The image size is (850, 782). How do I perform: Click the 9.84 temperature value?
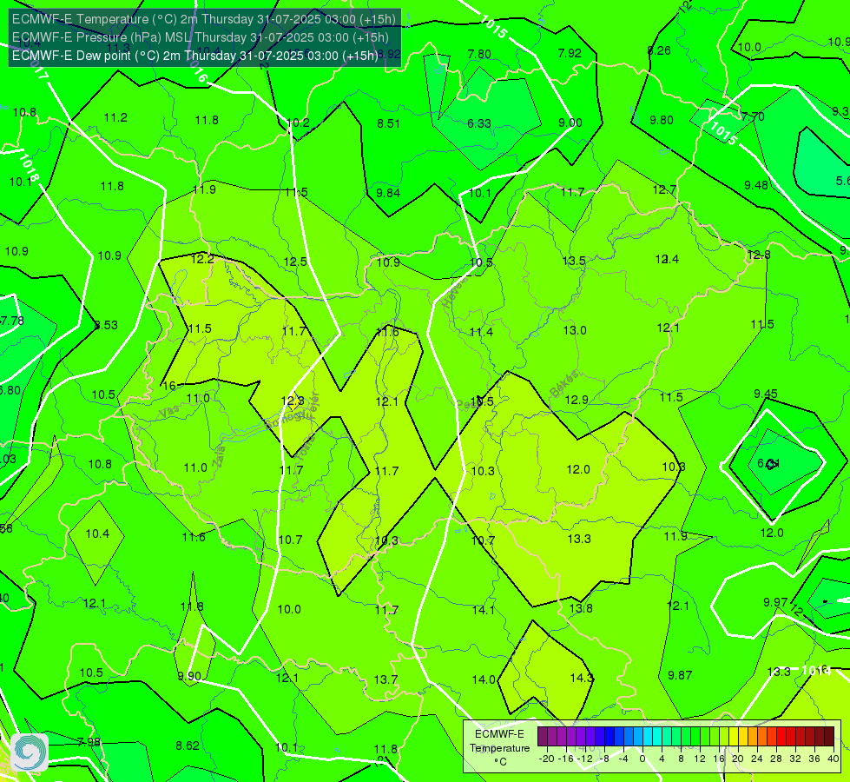pos(388,193)
